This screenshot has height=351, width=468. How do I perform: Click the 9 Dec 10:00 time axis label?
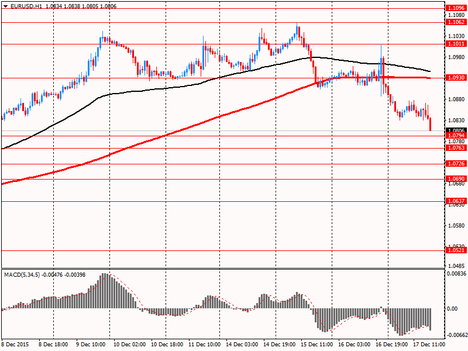tap(91, 345)
